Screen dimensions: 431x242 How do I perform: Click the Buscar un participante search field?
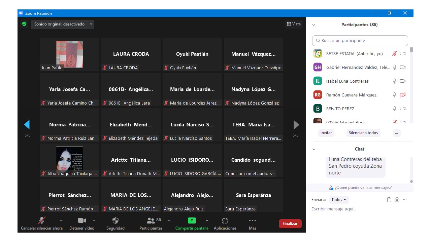(x=360, y=41)
